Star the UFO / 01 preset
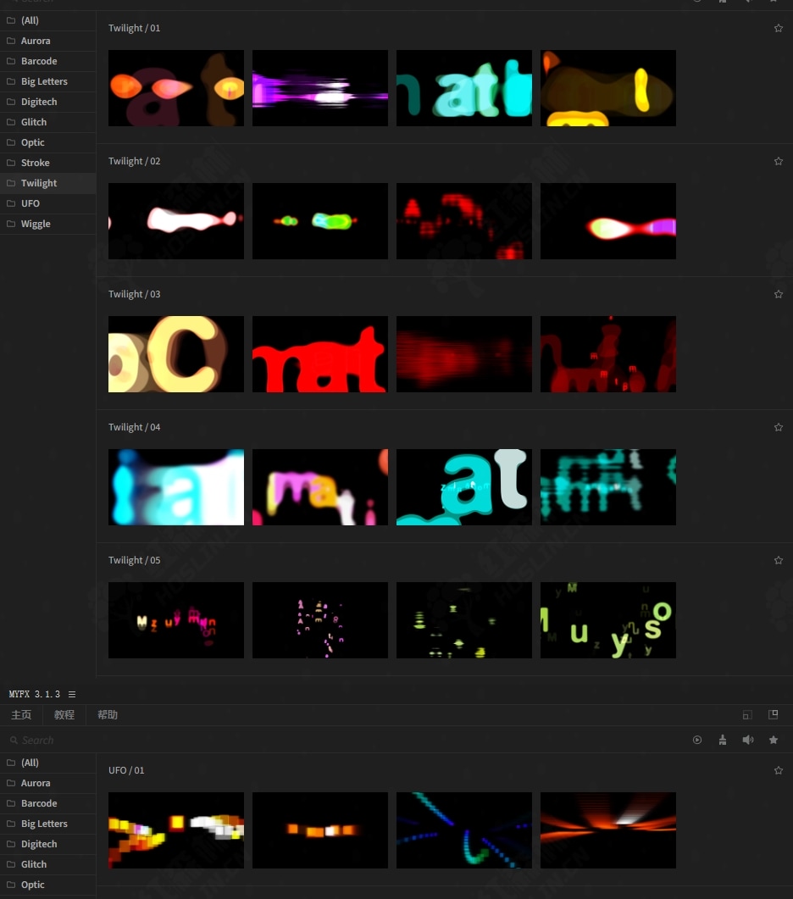This screenshot has width=793, height=899. 778,770
